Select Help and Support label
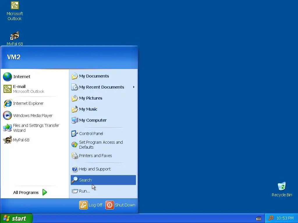 click(x=95, y=169)
